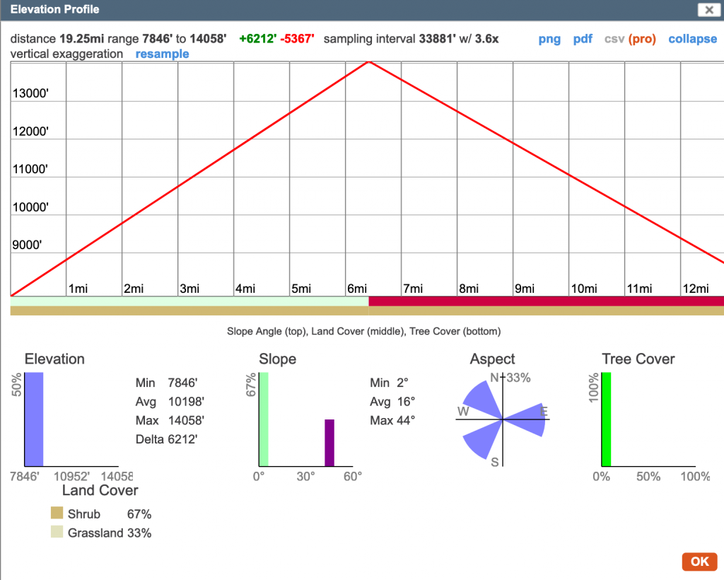Click the Grassland land cover swatch
Viewport: 724px width, 580px height.
click(x=57, y=533)
